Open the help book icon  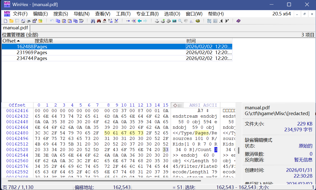click(238, 21)
